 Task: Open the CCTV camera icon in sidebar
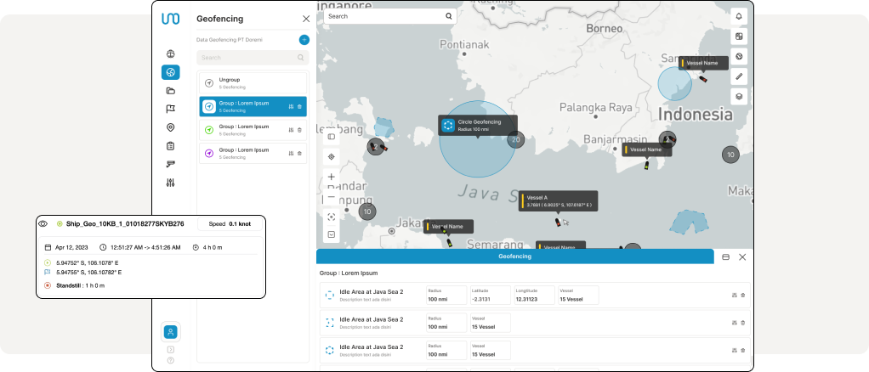point(171,165)
